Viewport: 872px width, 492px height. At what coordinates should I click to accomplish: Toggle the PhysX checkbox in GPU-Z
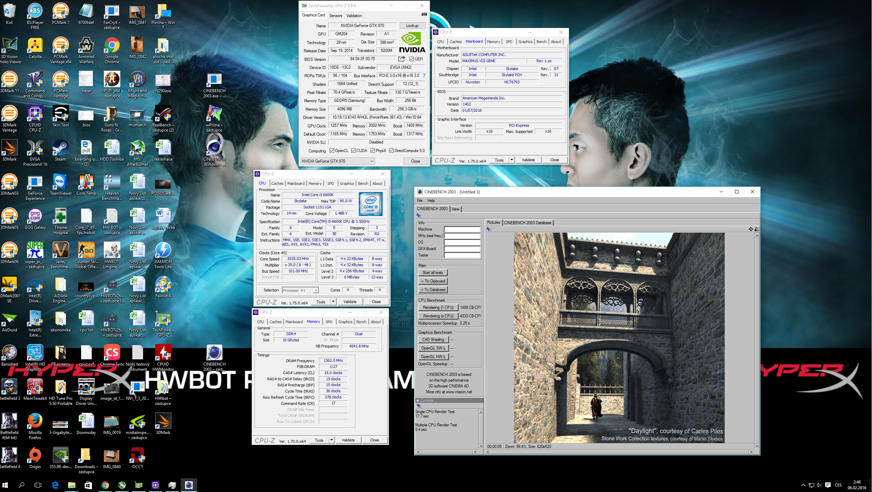click(372, 151)
